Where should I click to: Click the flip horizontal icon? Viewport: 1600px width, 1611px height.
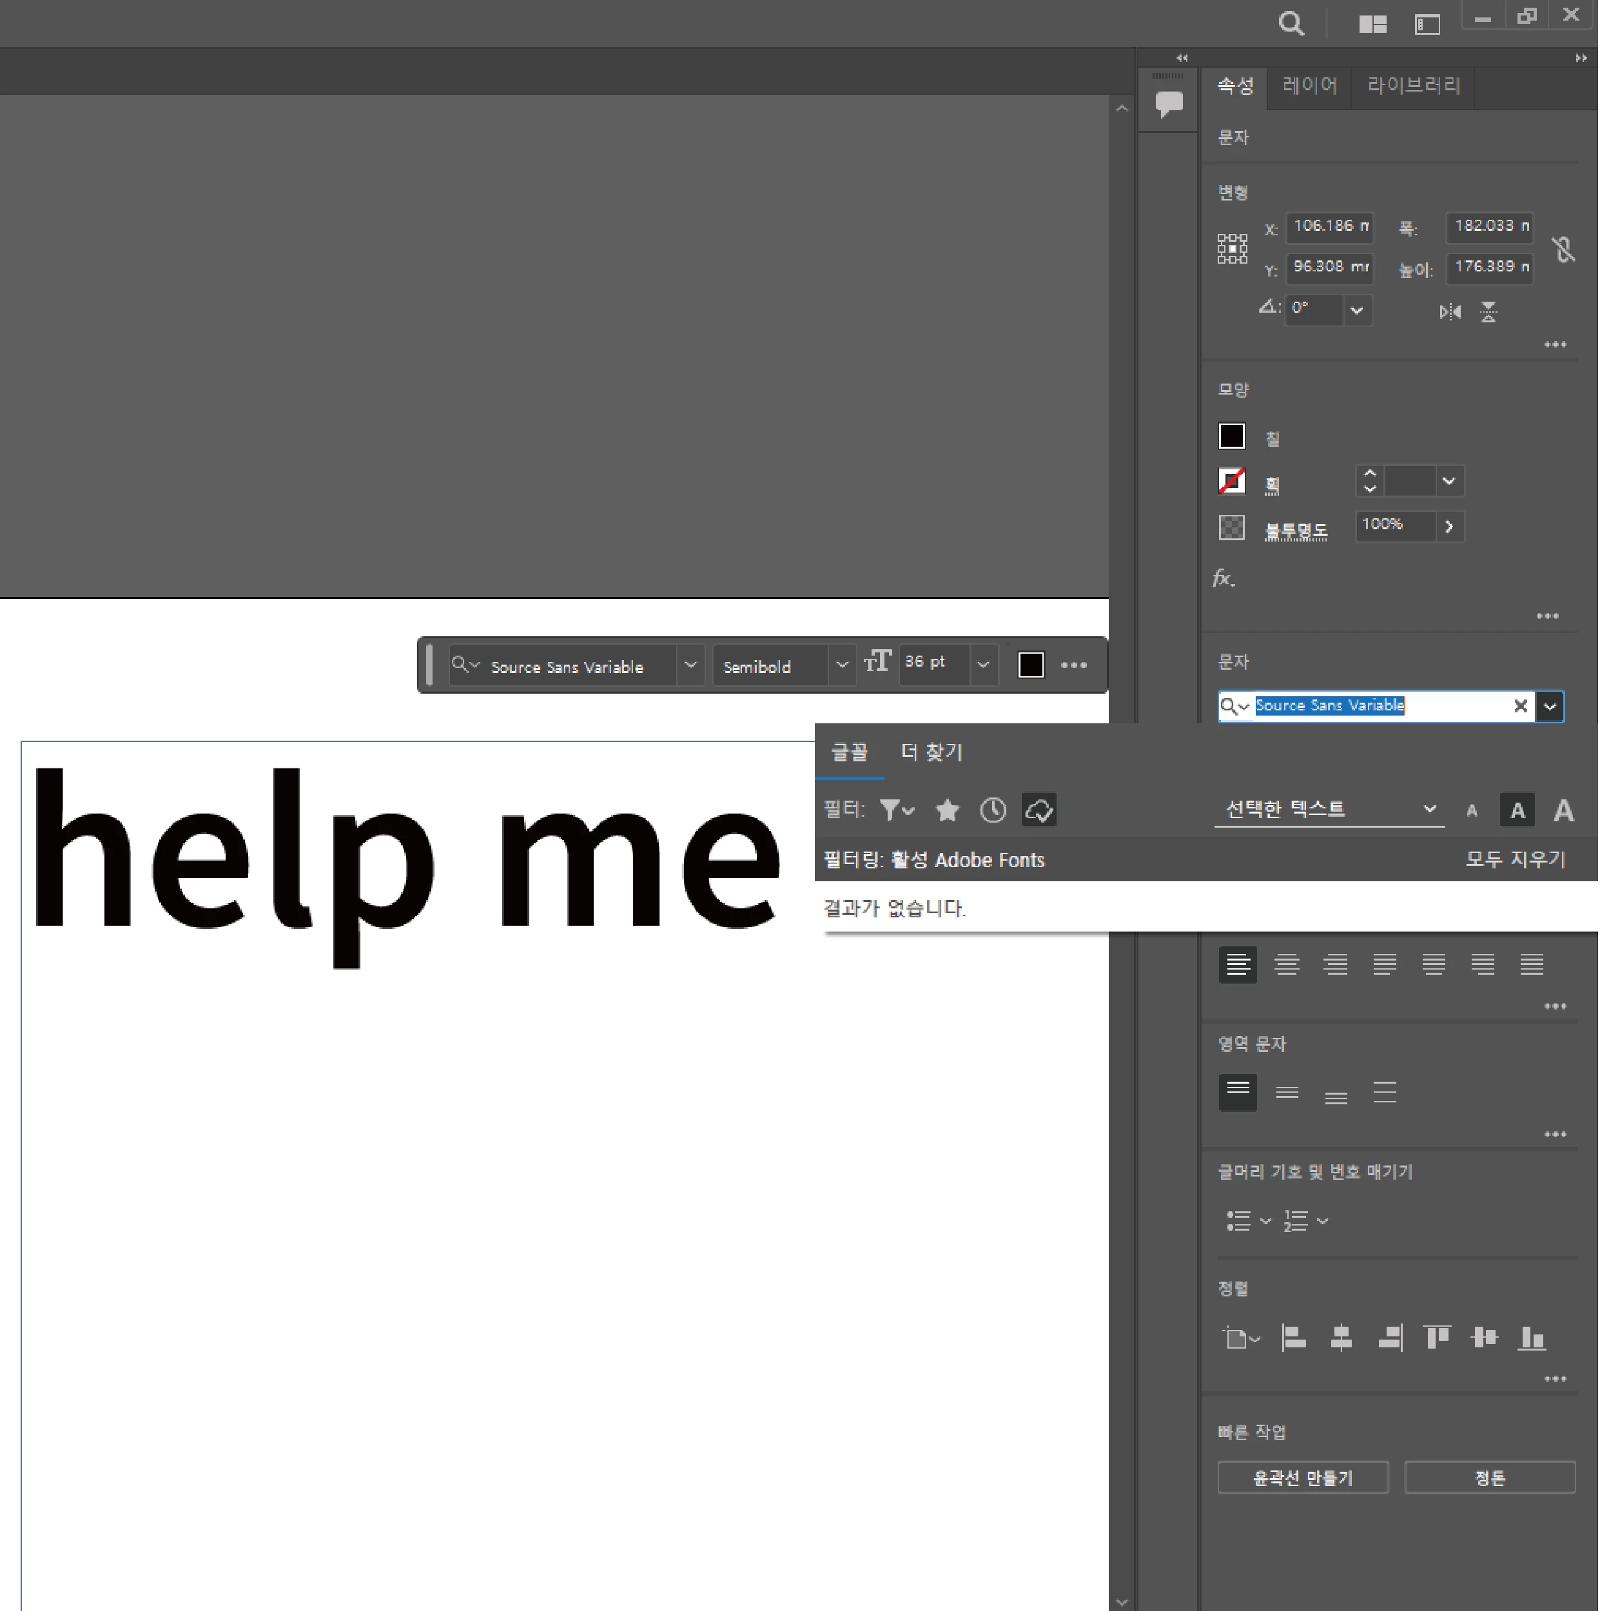(1449, 312)
